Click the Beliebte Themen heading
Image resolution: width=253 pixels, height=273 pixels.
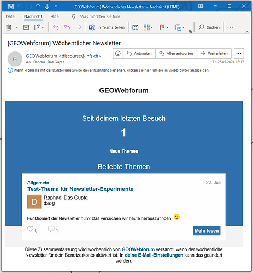click(124, 167)
